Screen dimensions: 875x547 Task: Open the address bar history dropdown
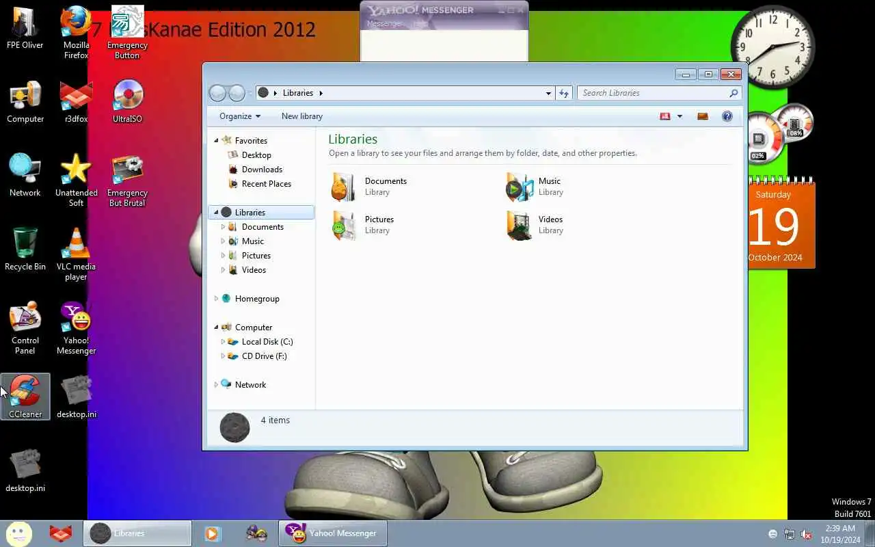point(548,93)
